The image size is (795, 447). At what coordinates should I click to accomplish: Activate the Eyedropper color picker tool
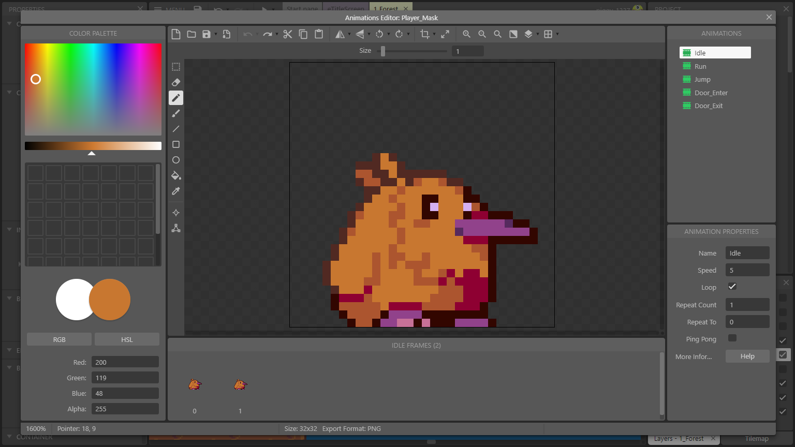[176, 191]
